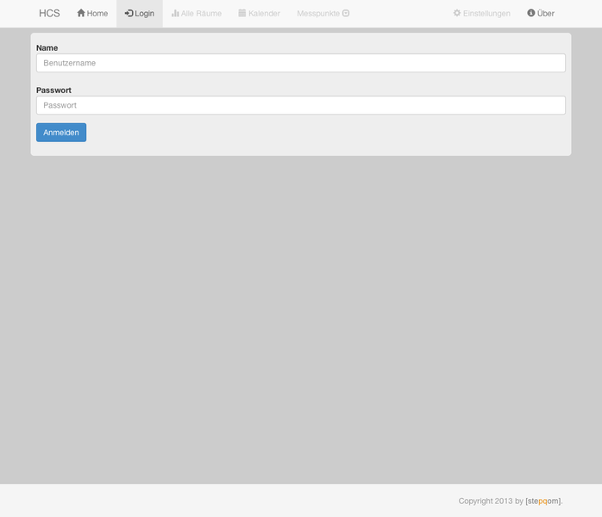Open the Alle Räume menu label

point(201,14)
